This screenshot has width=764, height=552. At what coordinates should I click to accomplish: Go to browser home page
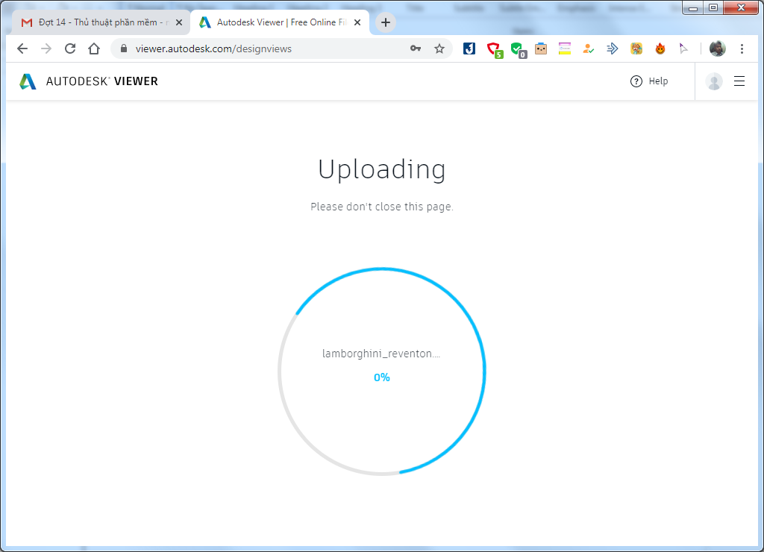[94, 48]
